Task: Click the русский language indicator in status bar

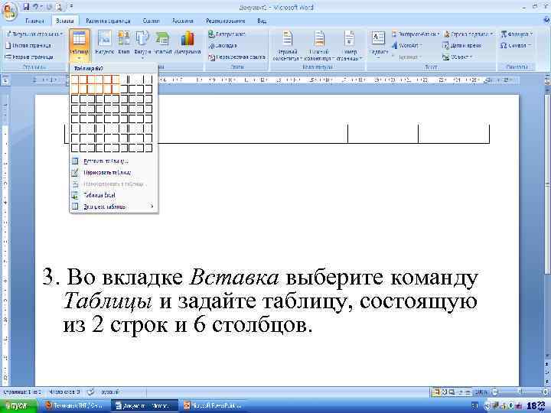Action: point(109,392)
